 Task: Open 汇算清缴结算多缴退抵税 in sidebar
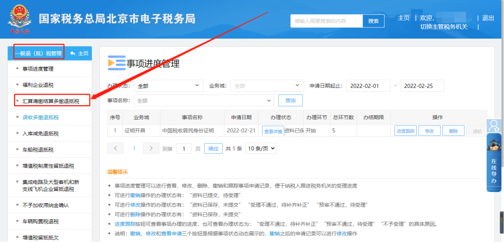51,101
